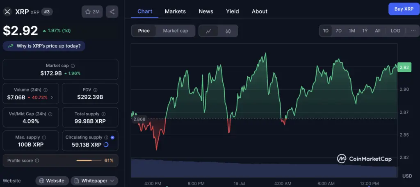Viewport: 420px width, 187px height.
Task: Switch to line chart view icon
Action: click(x=208, y=31)
